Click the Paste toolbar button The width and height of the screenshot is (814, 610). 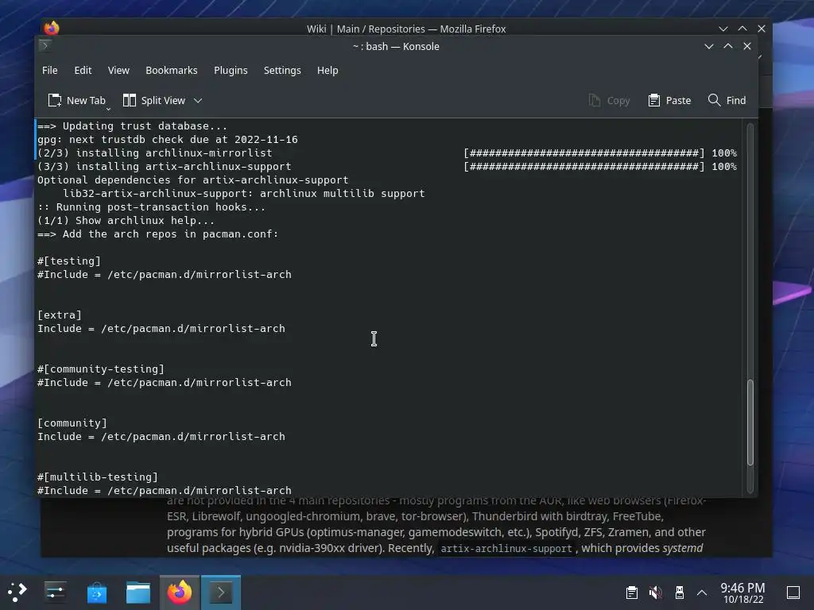pos(669,100)
